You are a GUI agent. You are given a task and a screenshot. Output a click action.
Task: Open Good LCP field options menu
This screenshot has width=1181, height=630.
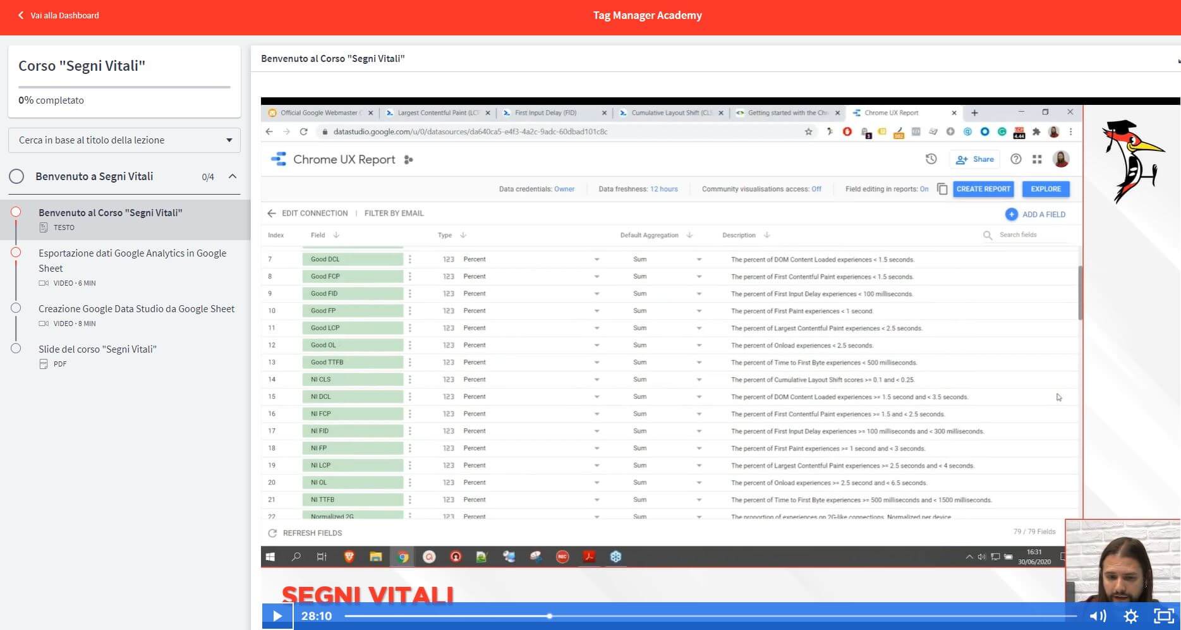[x=410, y=328]
